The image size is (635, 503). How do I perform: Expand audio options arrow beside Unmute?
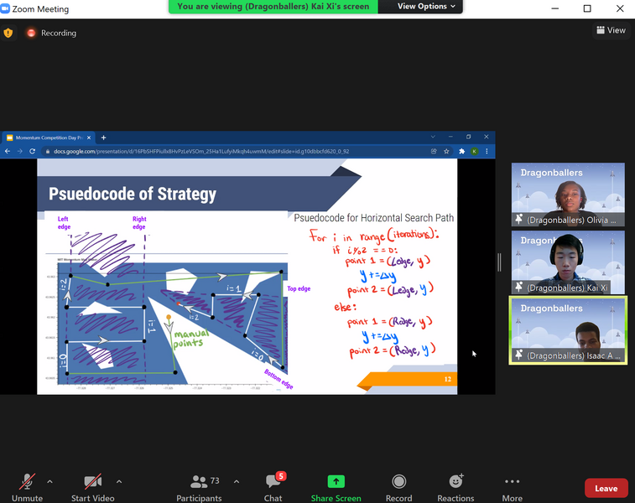pos(49,481)
